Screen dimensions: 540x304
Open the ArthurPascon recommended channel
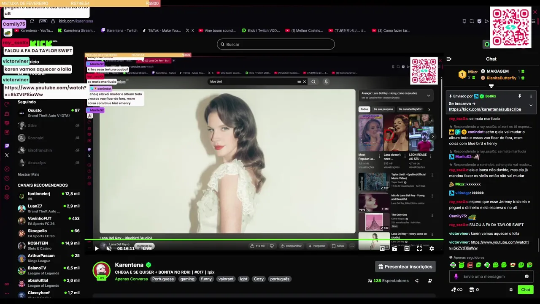[x=49, y=258]
